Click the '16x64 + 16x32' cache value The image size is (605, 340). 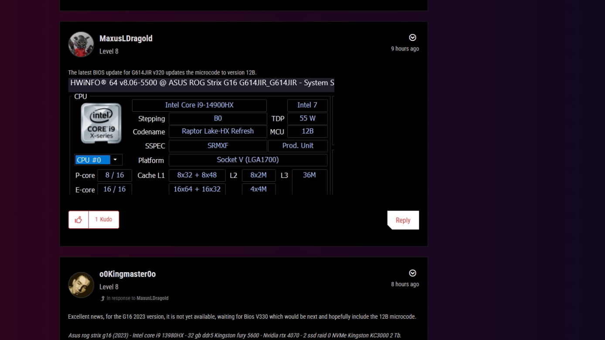[x=197, y=189]
